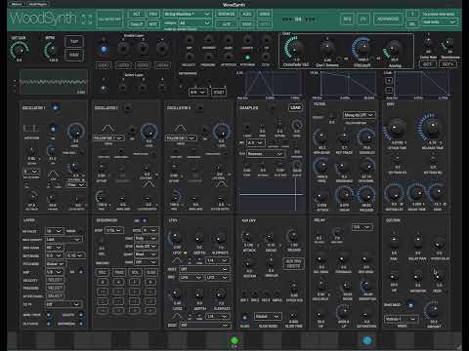Click the Oscillator 2 triangle waveform icon
This screenshot has height=351, width=469.
(x=108, y=128)
